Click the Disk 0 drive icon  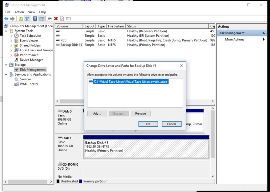[60, 111]
